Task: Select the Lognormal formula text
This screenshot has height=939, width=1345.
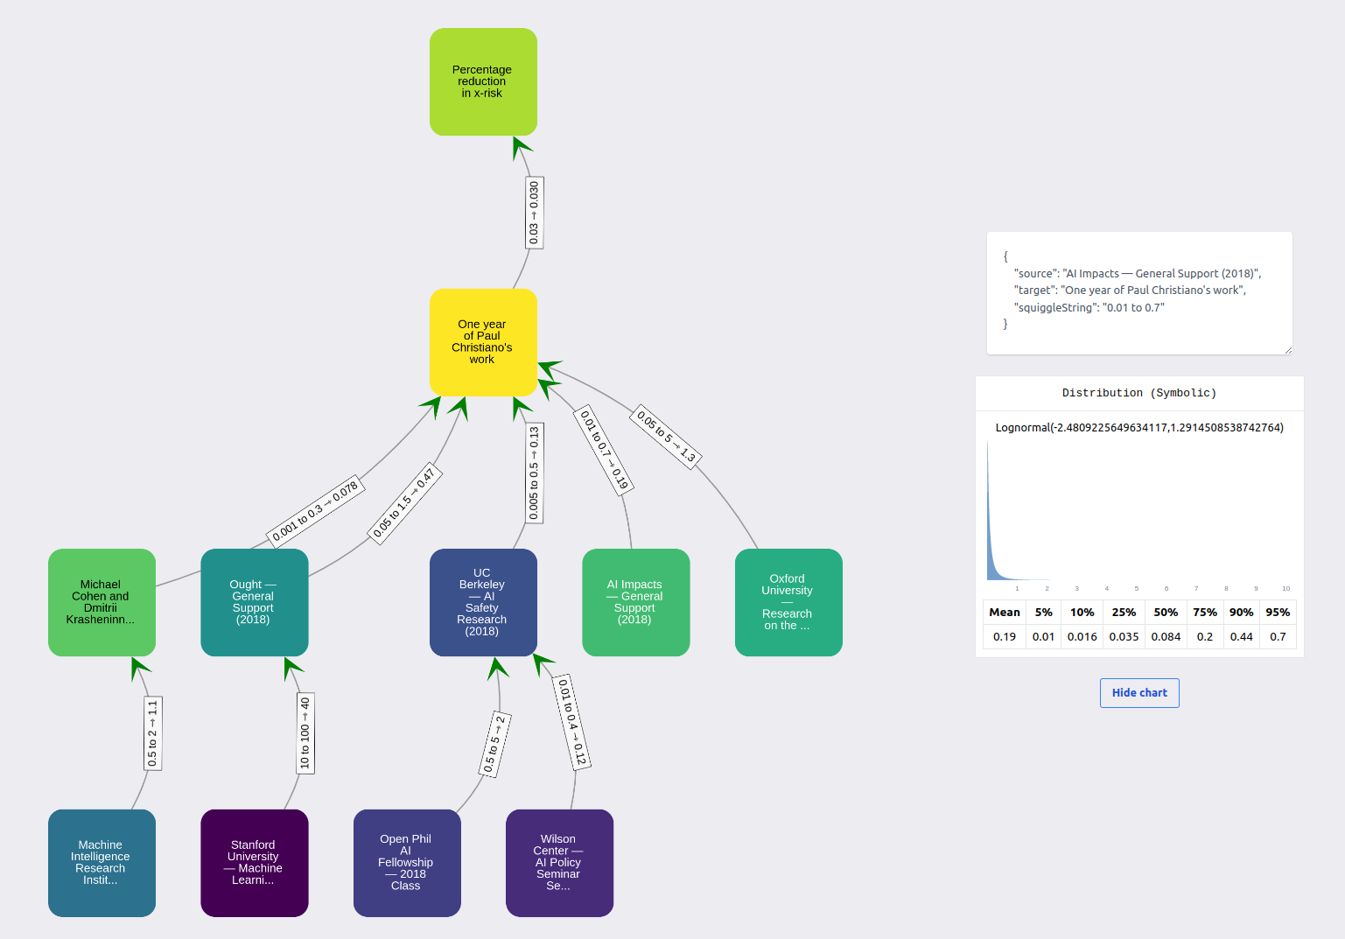Action: click(x=1139, y=428)
